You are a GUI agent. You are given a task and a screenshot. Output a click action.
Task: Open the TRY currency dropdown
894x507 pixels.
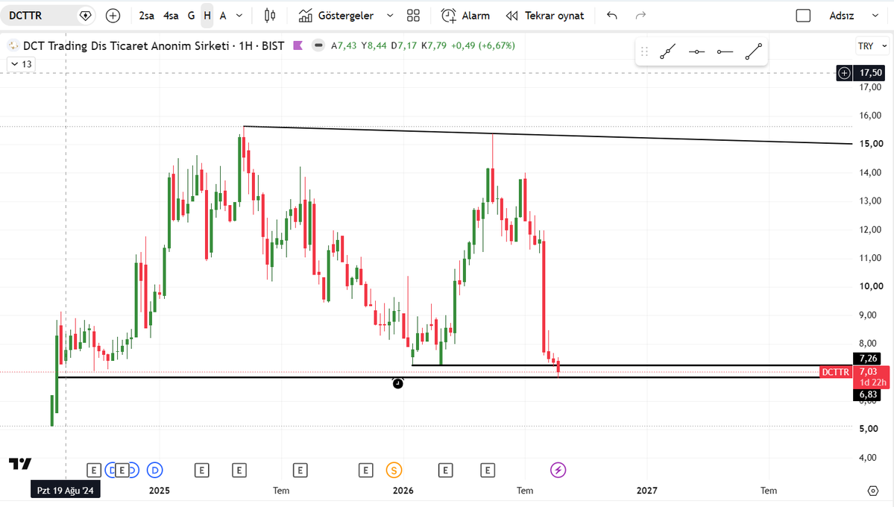point(872,46)
